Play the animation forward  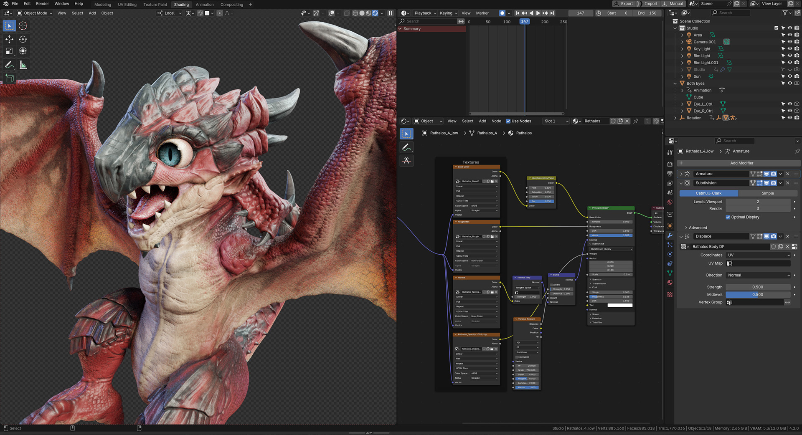(538, 13)
